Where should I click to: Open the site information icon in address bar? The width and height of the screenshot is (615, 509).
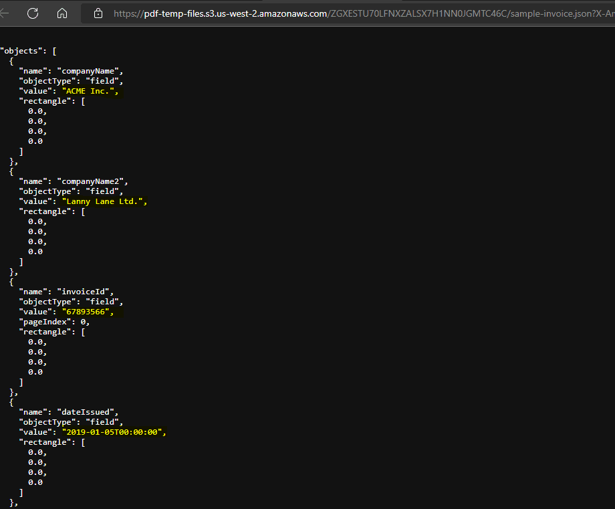[x=99, y=13]
